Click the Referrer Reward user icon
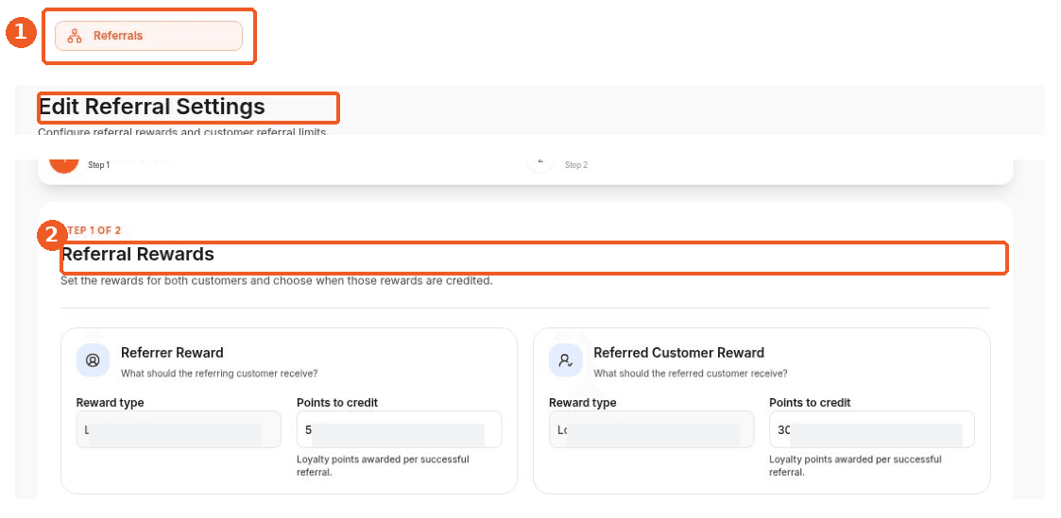The image size is (1061, 518). [93, 360]
